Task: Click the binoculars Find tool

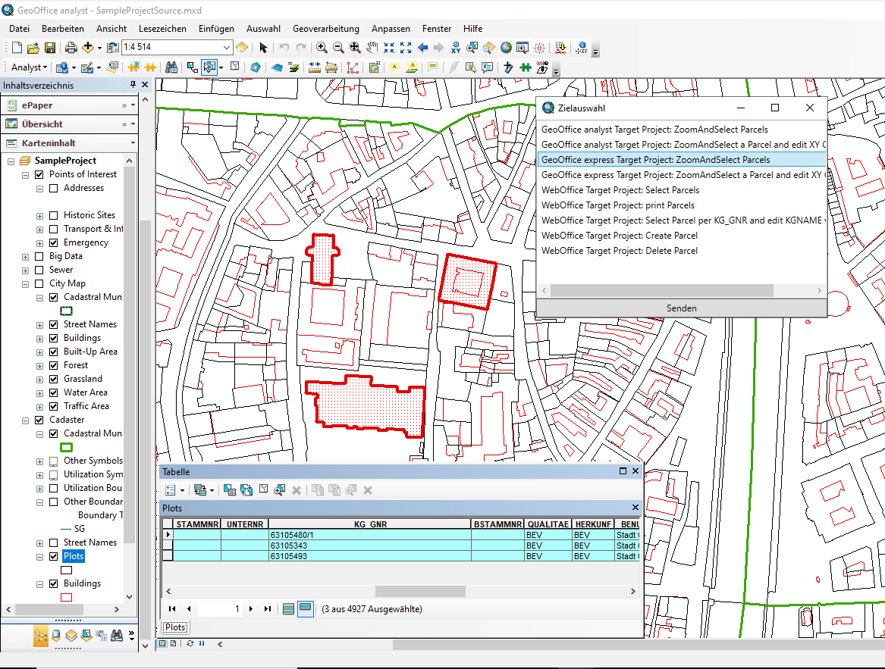Action: tap(171, 67)
